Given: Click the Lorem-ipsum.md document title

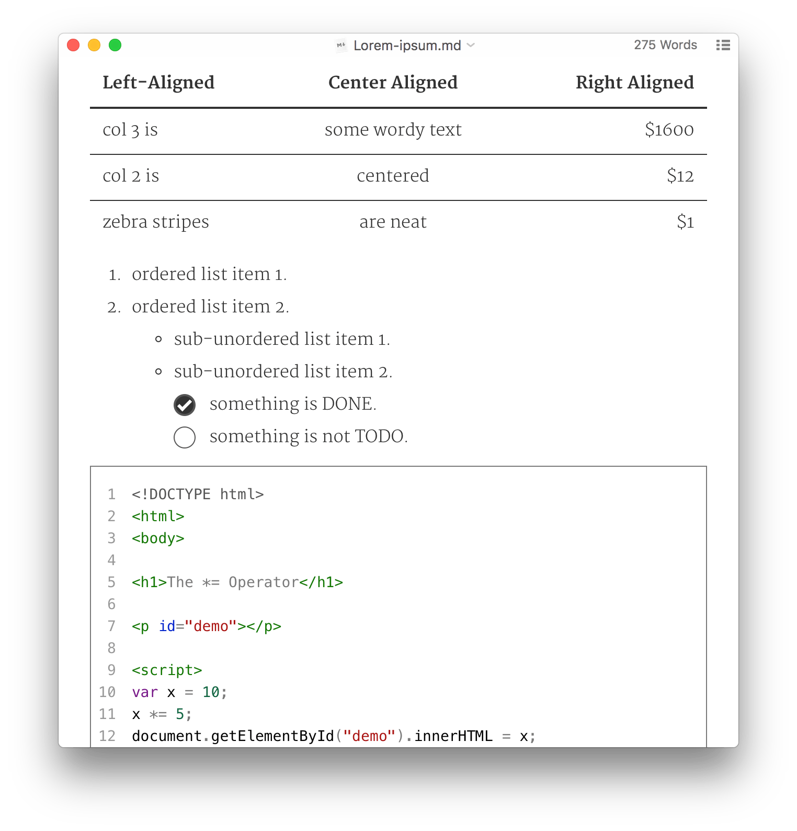Looking at the screenshot, I should pos(407,46).
